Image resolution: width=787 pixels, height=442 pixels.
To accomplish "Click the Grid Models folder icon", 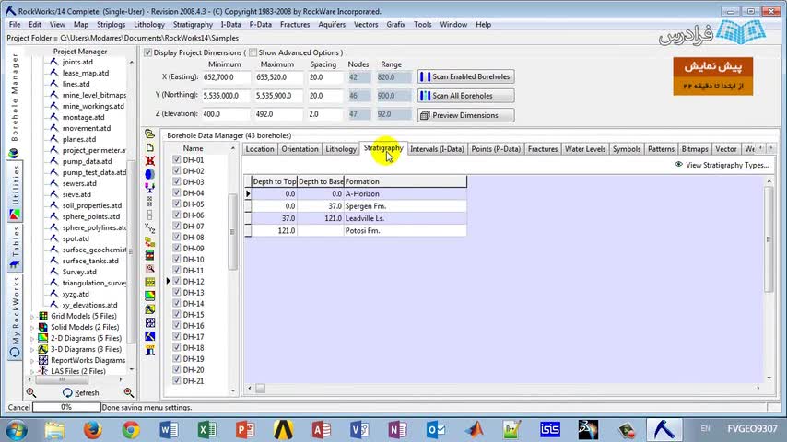I will pyautogui.click(x=43, y=316).
